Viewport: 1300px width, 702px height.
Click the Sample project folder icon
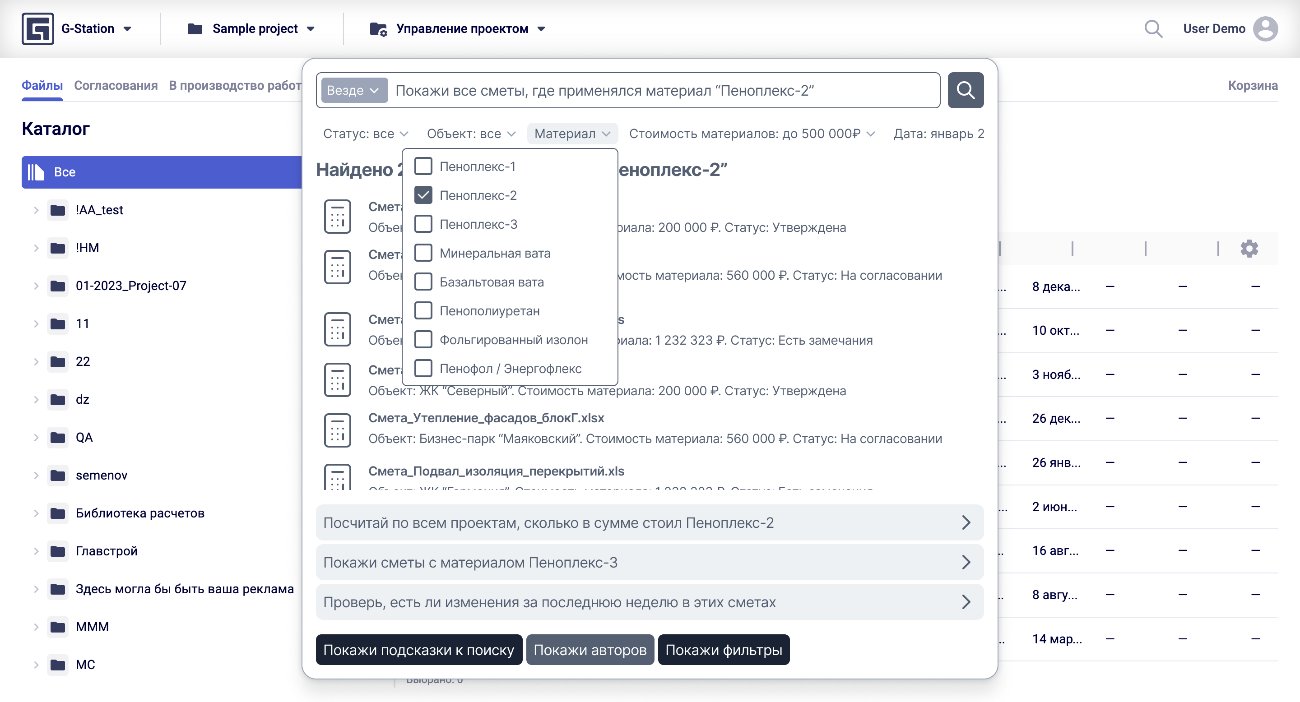click(195, 29)
